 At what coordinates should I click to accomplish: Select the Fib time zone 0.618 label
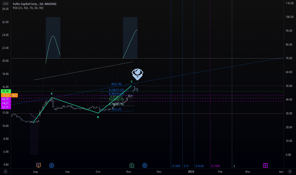coord(199,166)
